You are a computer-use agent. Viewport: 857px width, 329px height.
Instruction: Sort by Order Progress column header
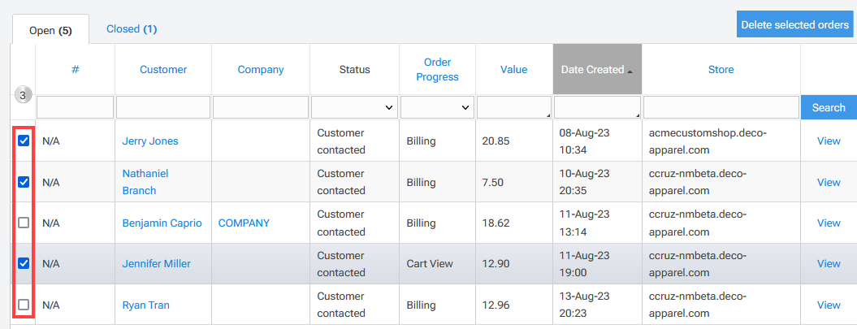437,69
